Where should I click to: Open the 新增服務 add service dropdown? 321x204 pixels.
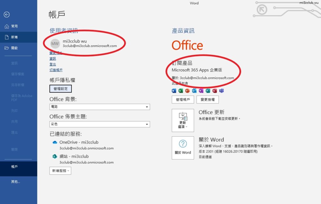coord(60,171)
